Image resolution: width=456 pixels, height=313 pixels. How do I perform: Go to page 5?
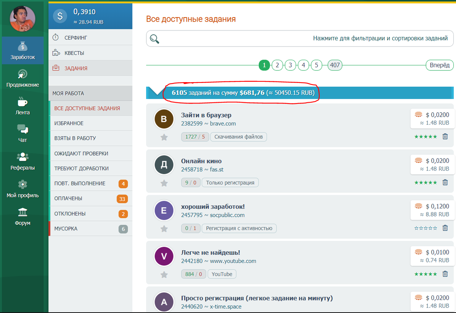click(x=316, y=65)
